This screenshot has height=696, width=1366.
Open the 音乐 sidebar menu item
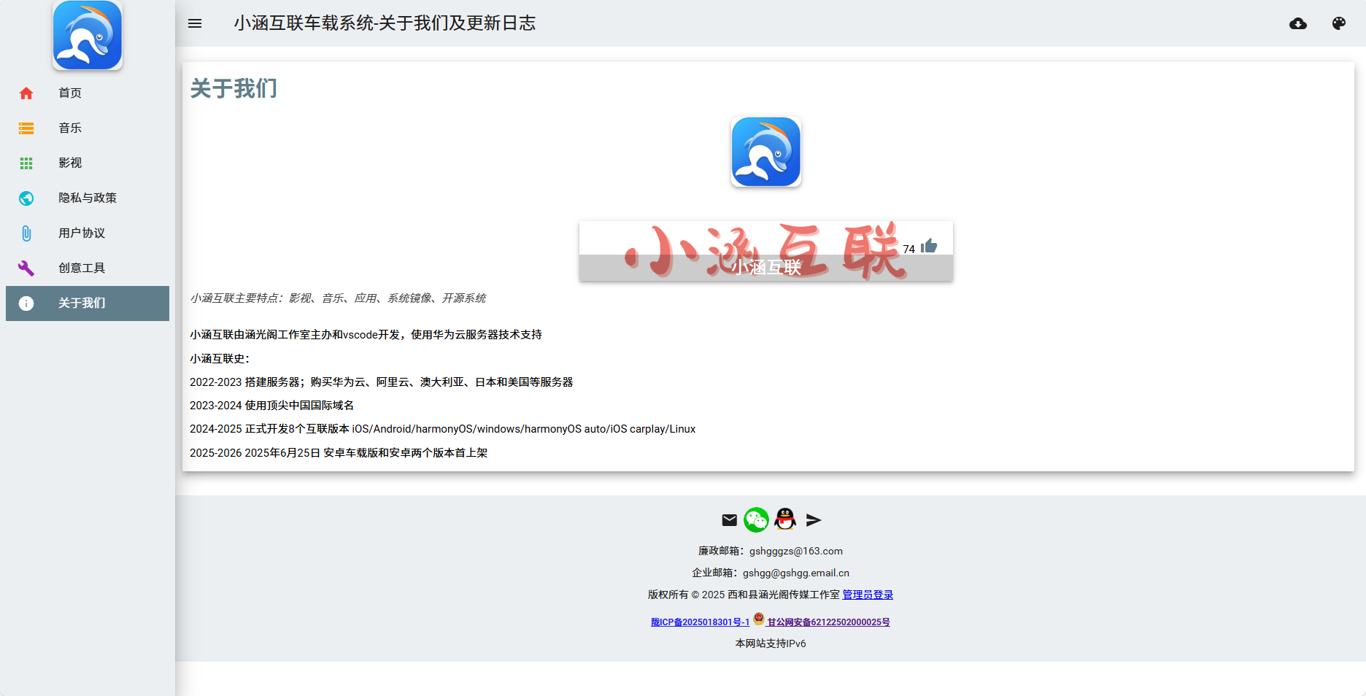(69, 128)
